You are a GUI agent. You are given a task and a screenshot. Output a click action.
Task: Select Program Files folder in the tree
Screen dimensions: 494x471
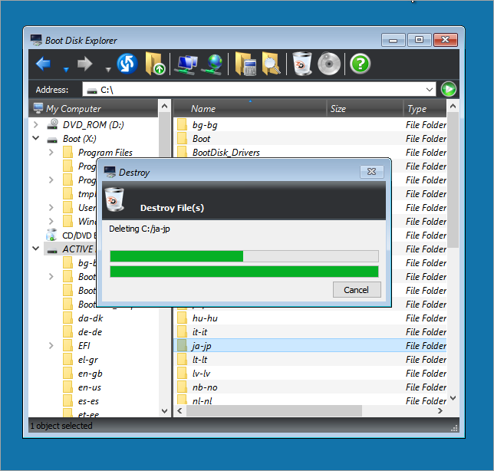(x=105, y=153)
